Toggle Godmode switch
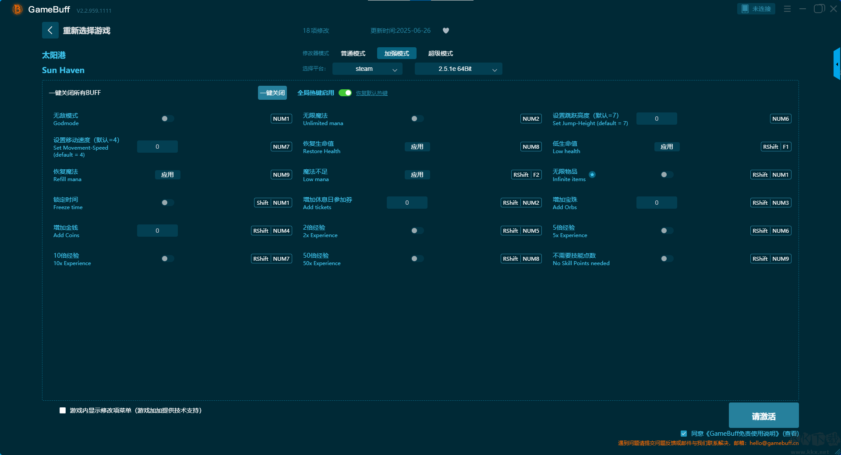This screenshot has width=841, height=455. [167, 119]
